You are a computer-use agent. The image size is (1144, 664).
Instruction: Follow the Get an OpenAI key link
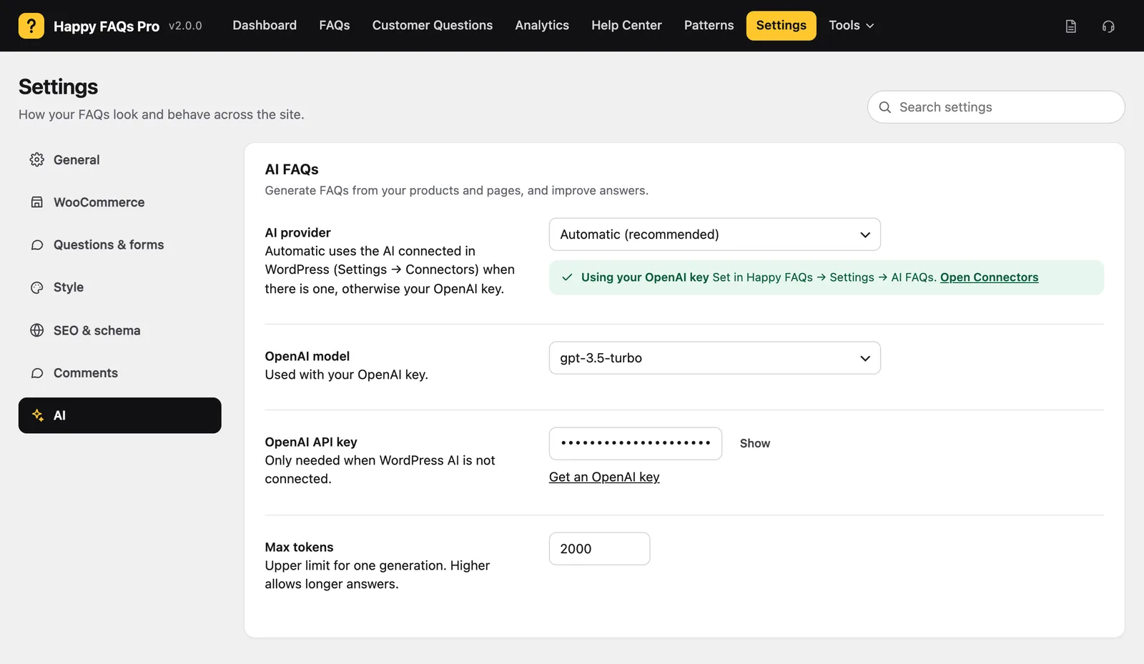(x=604, y=477)
